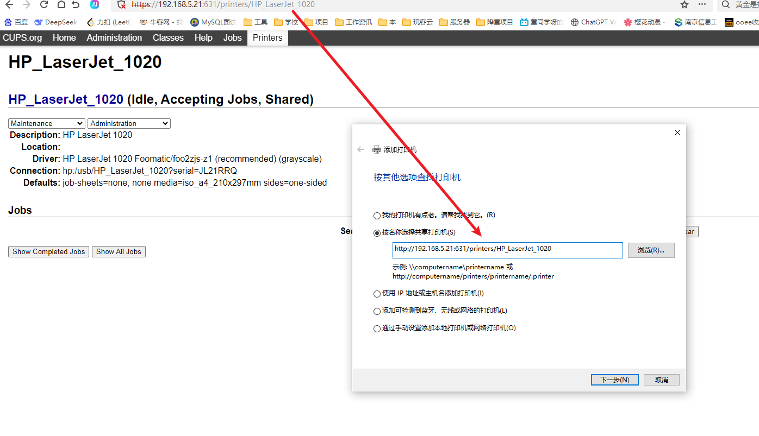Image resolution: width=759 pixels, height=436 pixels.
Task: Click the shared printer URL text field
Action: point(507,250)
